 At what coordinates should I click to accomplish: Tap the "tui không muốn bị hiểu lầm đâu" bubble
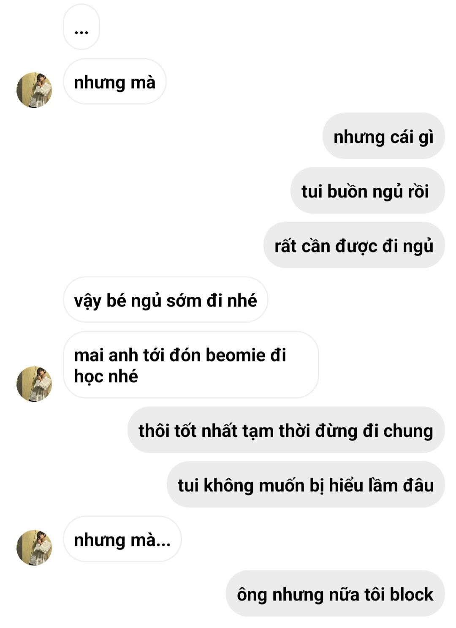coord(306,485)
